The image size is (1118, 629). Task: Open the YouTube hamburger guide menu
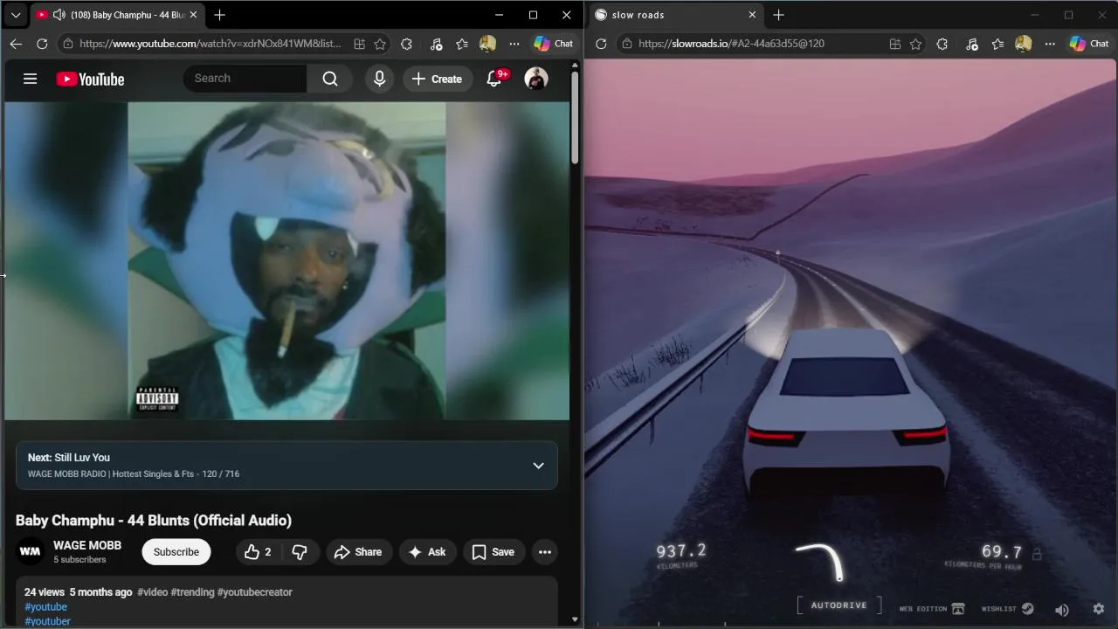(30, 79)
